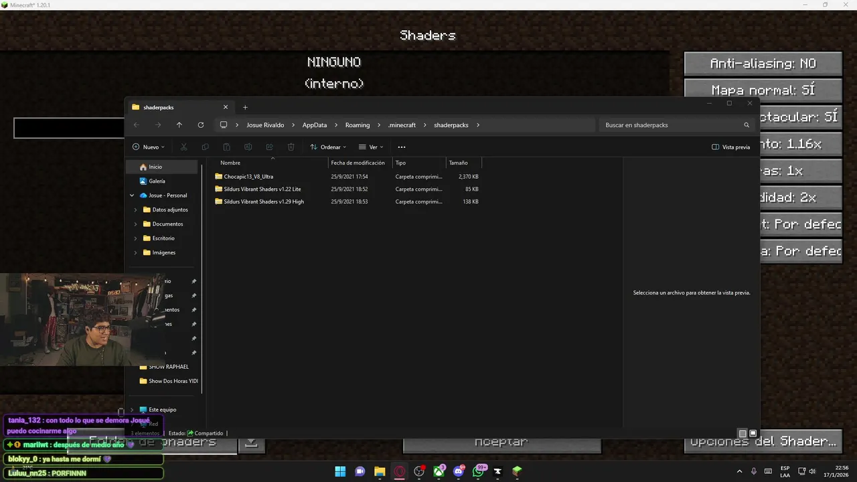Click the chevron after shaderpacks in breadcrumb
Viewport: 857px width, 482px height.
(x=478, y=125)
